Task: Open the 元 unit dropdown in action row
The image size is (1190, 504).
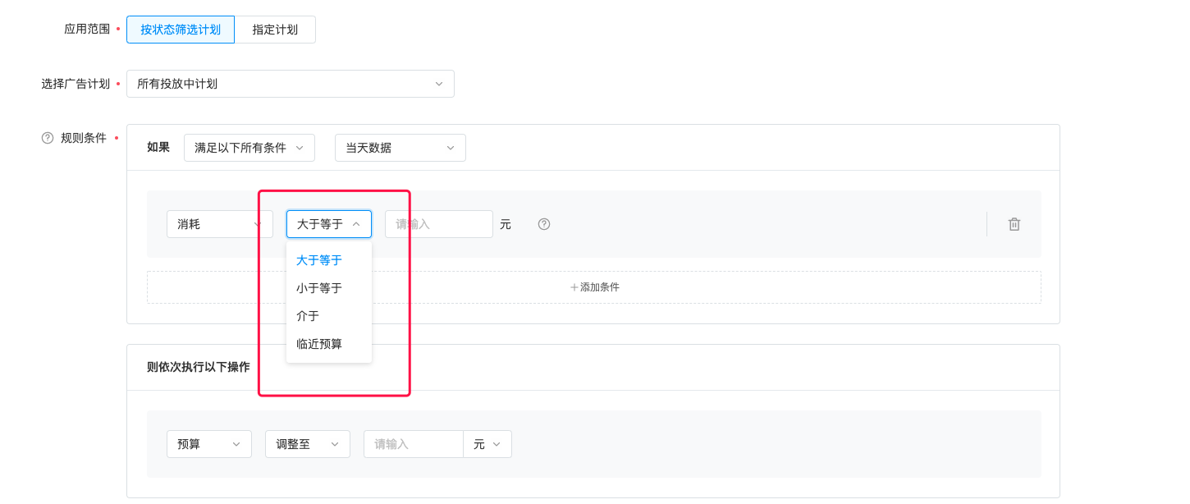Action: click(487, 444)
